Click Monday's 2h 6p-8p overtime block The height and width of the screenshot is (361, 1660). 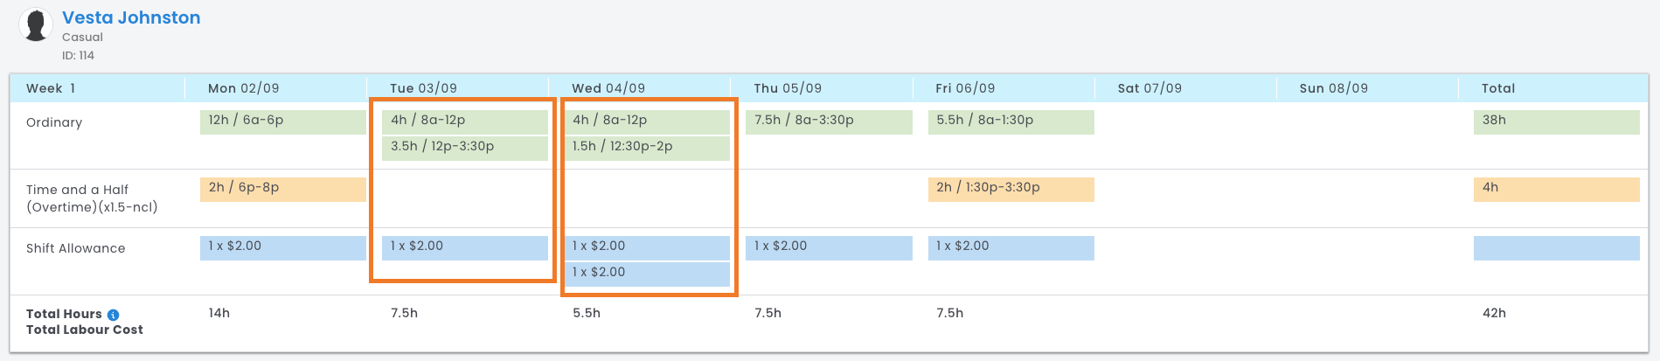[x=282, y=189]
